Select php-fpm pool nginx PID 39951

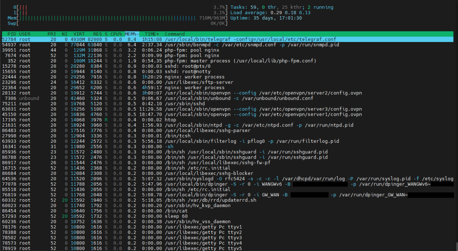[x=227, y=50]
